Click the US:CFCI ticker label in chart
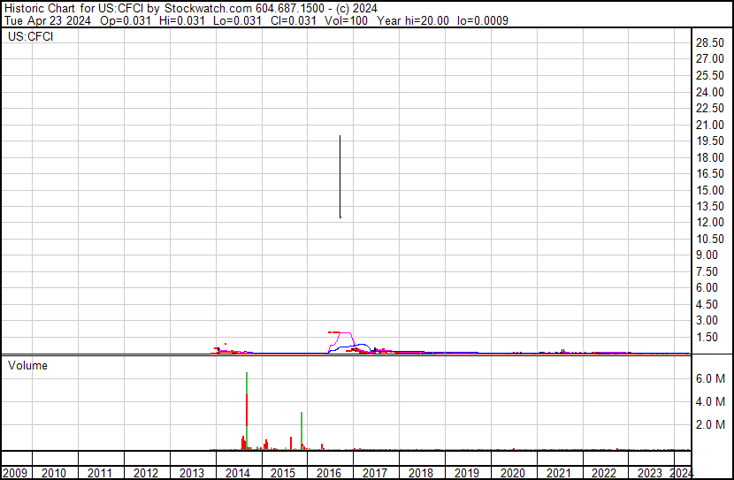The height and width of the screenshot is (480, 734). (29, 37)
